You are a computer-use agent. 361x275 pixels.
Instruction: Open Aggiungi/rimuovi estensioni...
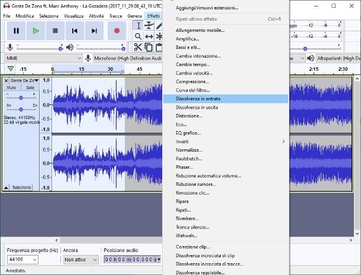coord(225,8)
